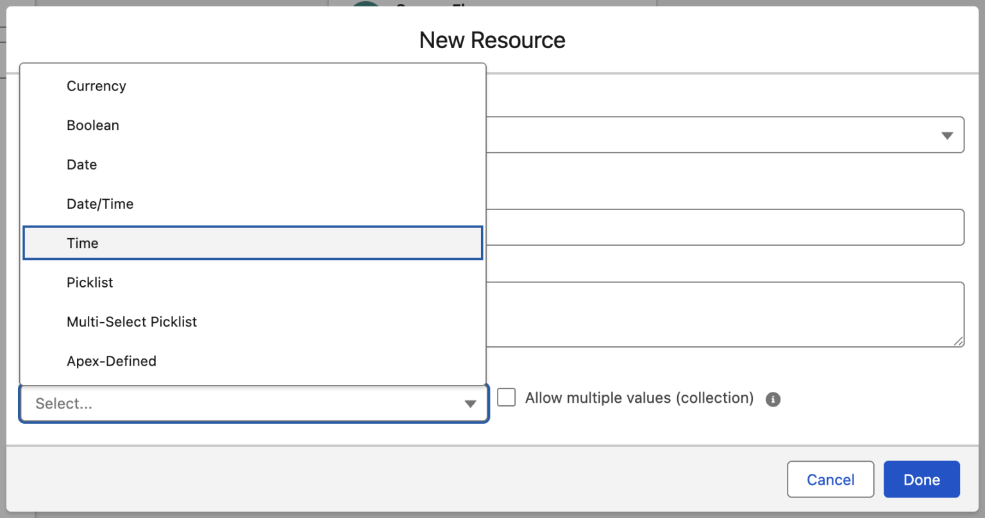Click the chevron on the Select... dropdown
This screenshot has width=985, height=518.
coord(470,403)
